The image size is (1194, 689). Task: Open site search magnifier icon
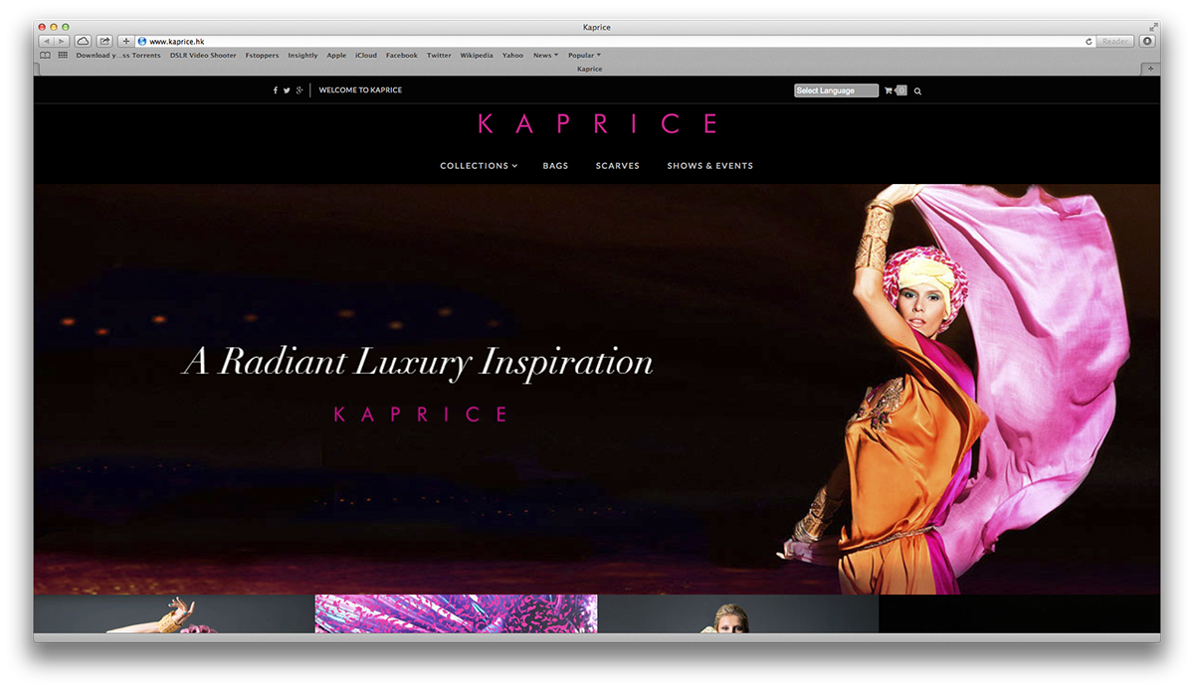917,90
